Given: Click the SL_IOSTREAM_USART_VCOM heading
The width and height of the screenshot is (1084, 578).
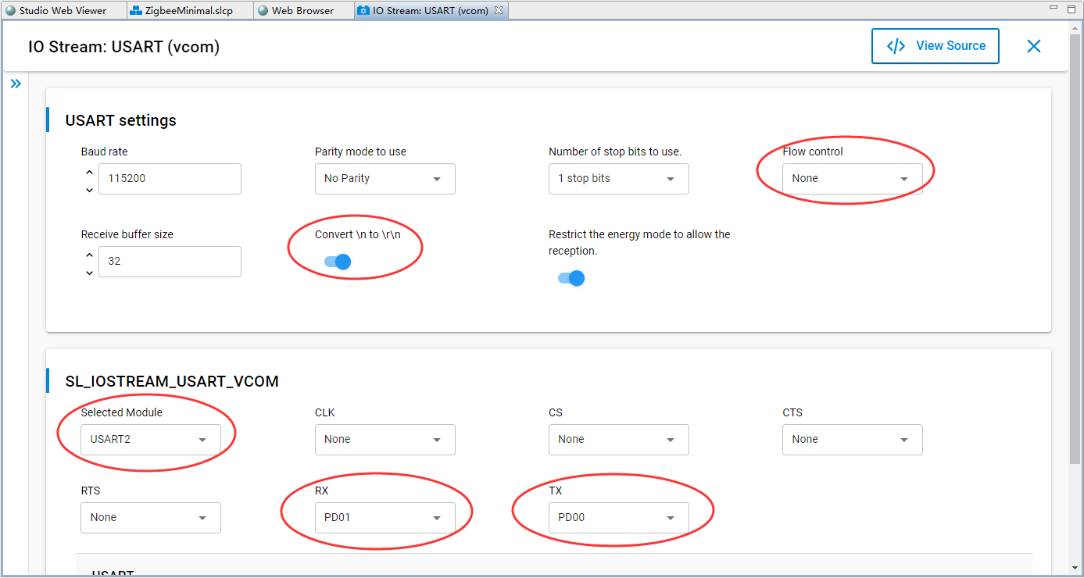Looking at the screenshot, I should coord(172,381).
